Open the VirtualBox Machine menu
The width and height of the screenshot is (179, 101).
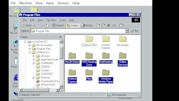tap(25, 3)
